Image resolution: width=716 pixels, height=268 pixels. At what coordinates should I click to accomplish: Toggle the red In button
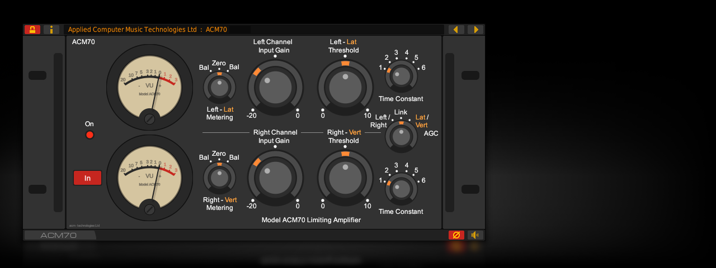click(87, 178)
